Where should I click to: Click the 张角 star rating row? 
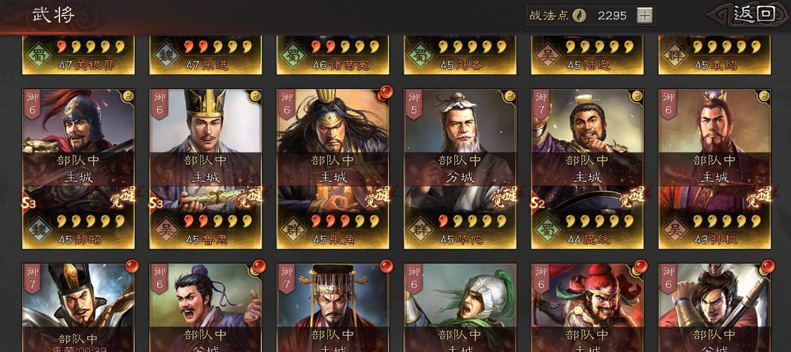(x=344, y=221)
